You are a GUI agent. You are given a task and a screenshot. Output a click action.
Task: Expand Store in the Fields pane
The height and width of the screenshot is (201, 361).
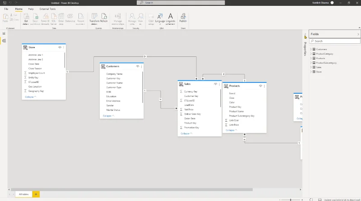tap(311, 72)
